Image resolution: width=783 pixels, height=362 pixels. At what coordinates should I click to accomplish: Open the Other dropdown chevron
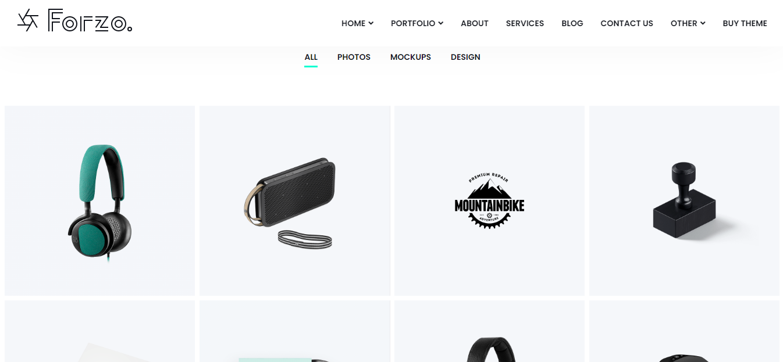coord(703,23)
